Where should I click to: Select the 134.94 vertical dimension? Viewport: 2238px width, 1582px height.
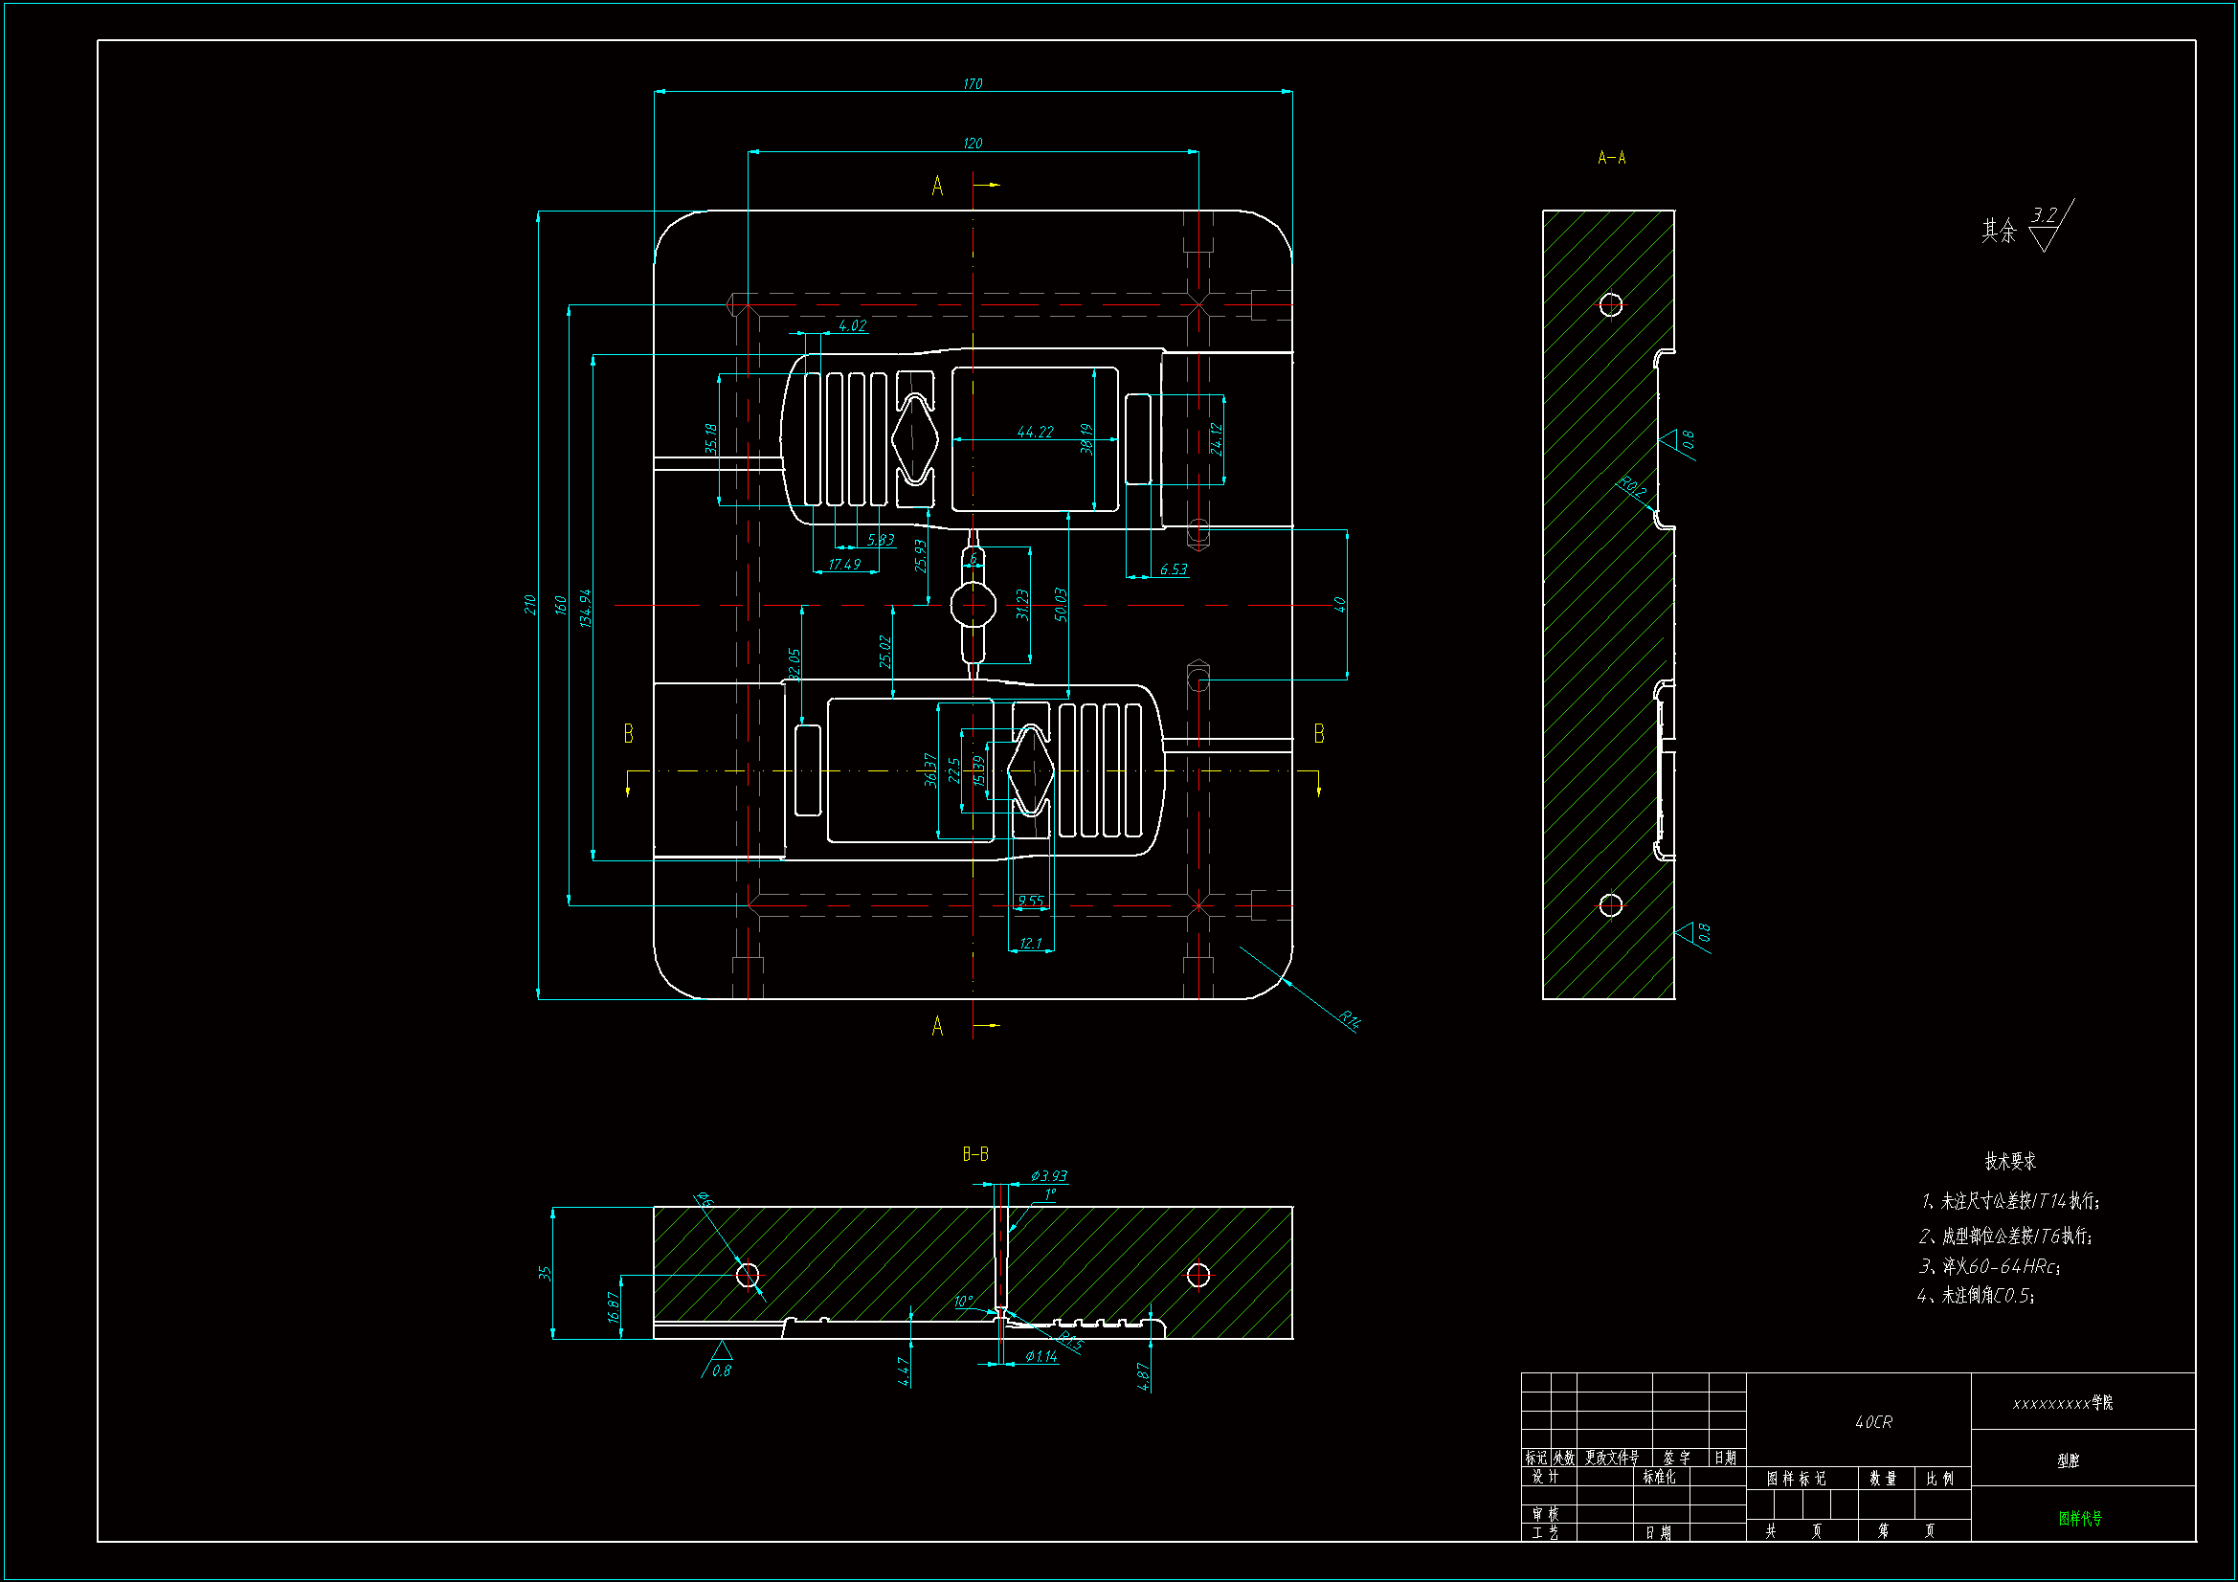coord(585,608)
